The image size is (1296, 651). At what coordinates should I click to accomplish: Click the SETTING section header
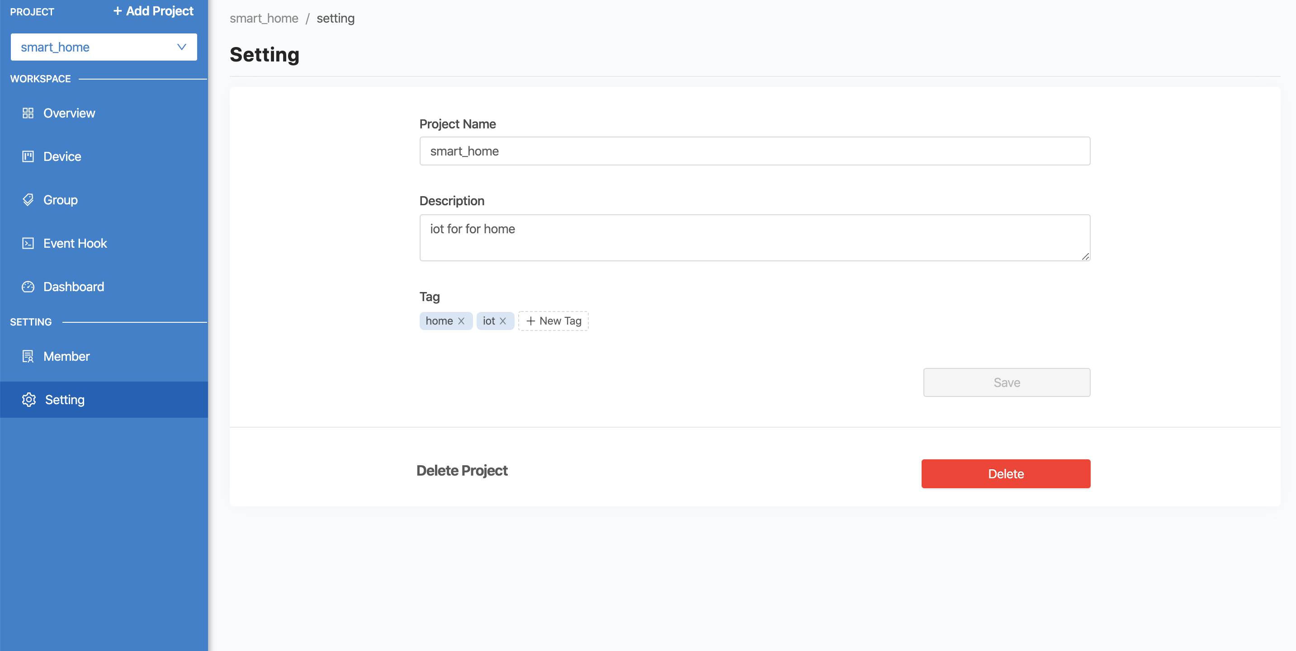point(31,322)
